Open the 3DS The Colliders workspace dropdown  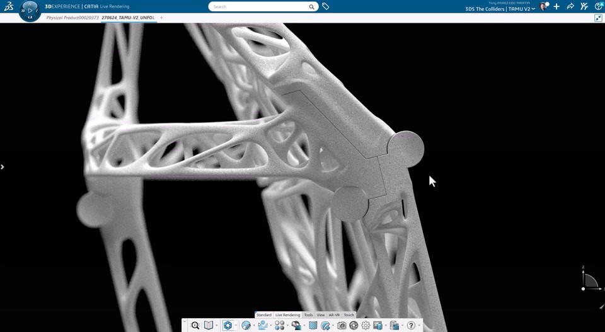[x=533, y=9]
